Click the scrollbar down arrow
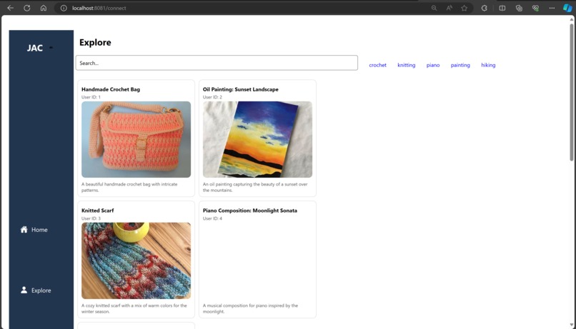576x329 pixels. [x=571, y=325]
